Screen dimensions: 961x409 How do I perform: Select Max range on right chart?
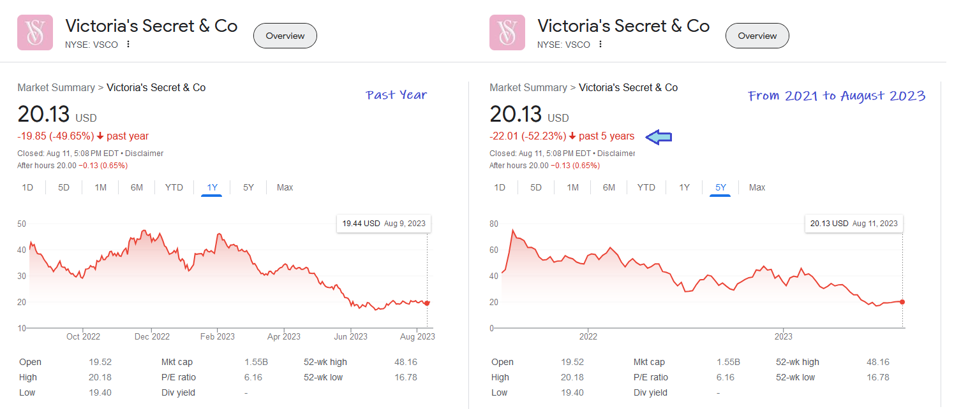(757, 187)
